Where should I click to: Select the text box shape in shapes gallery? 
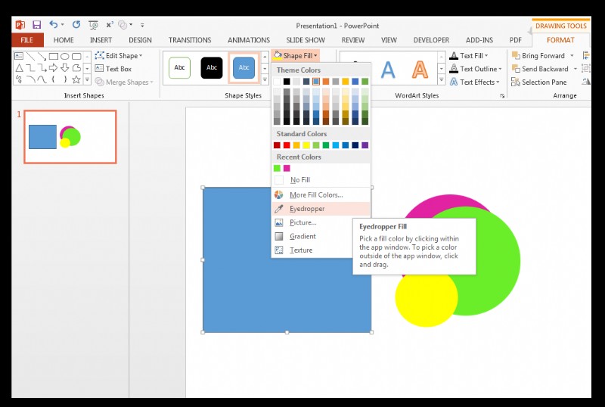(x=18, y=57)
